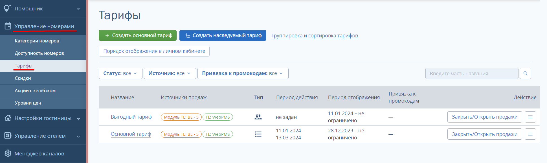Click the building icon beside Управление отелем
This screenshot has height=163, width=547.
tap(8, 135)
